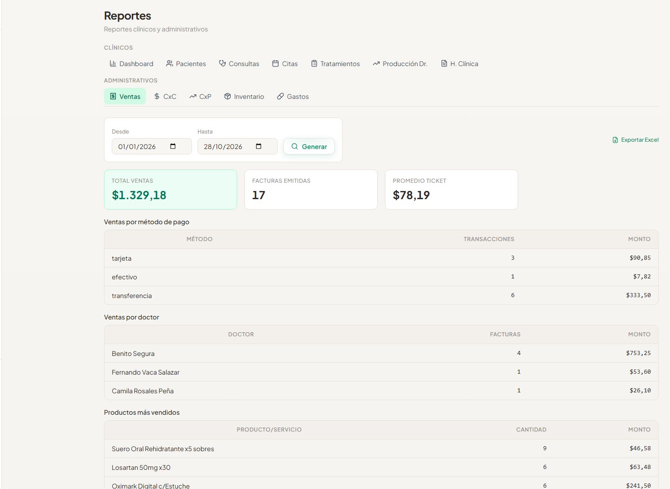The width and height of the screenshot is (670, 489).
Task: Click the Cantidad column header
Action: (531, 430)
